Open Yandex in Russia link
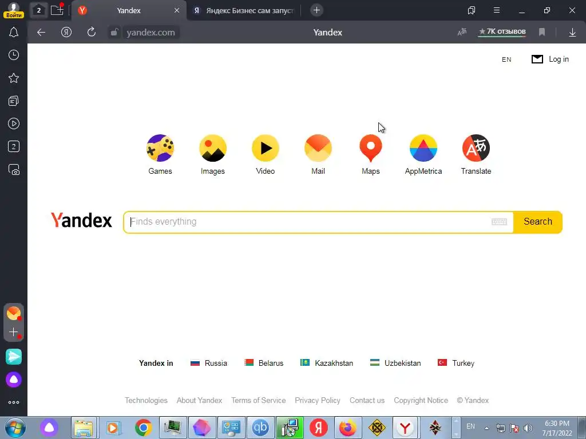 tap(208, 363)
